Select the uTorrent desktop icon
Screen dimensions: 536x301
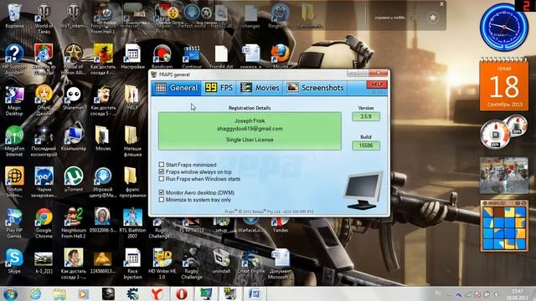(x=73, y=180)
